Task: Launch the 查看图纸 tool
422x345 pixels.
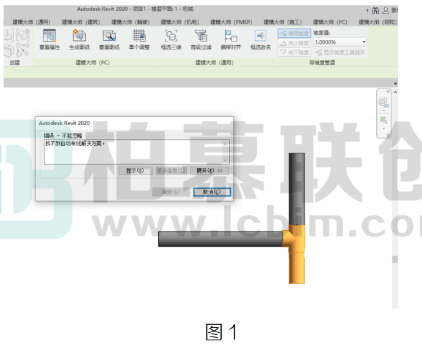Action: (109, 40)
